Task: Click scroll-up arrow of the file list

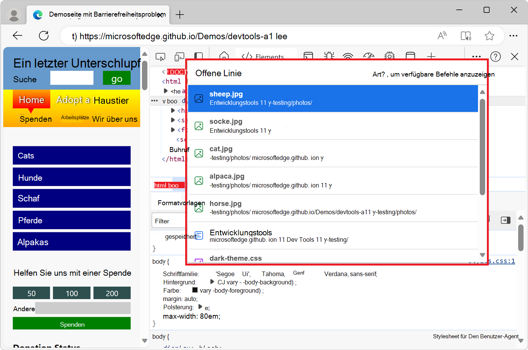Action: click(x=482, y=92)
